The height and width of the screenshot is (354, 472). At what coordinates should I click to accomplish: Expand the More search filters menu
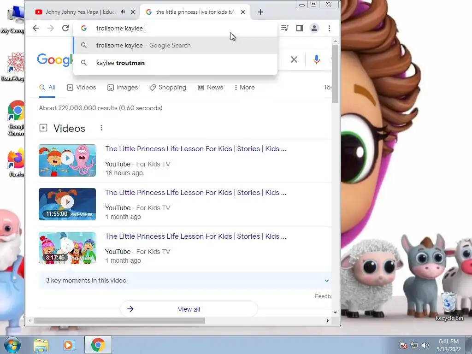point(244,88)
